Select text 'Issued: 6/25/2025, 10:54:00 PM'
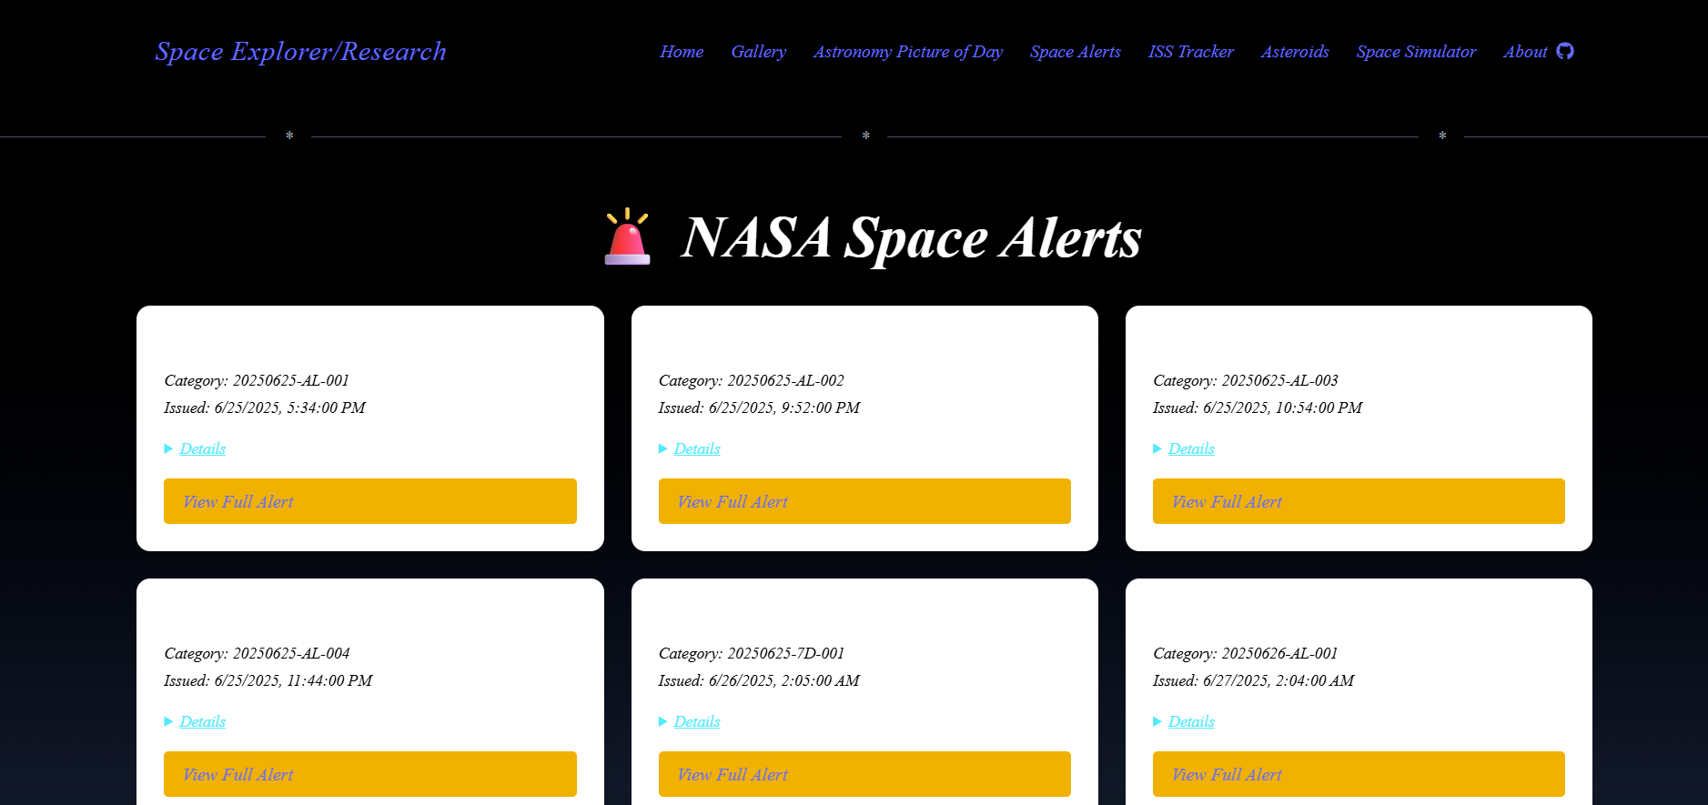The image size is (1708, 805). 1258,408
